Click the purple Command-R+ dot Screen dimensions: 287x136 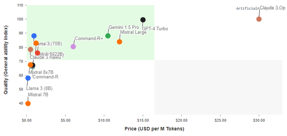click(x=73, y=47)
